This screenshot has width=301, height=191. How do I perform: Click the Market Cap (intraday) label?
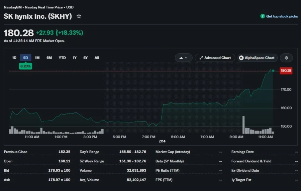click(x=173, y=152)
